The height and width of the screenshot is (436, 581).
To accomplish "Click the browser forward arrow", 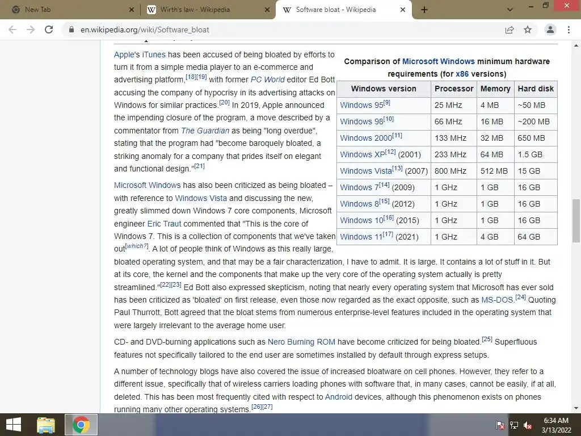I will (31, 30).
